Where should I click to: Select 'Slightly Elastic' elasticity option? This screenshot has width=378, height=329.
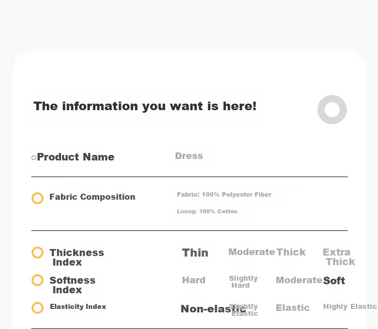coord(244,310)
